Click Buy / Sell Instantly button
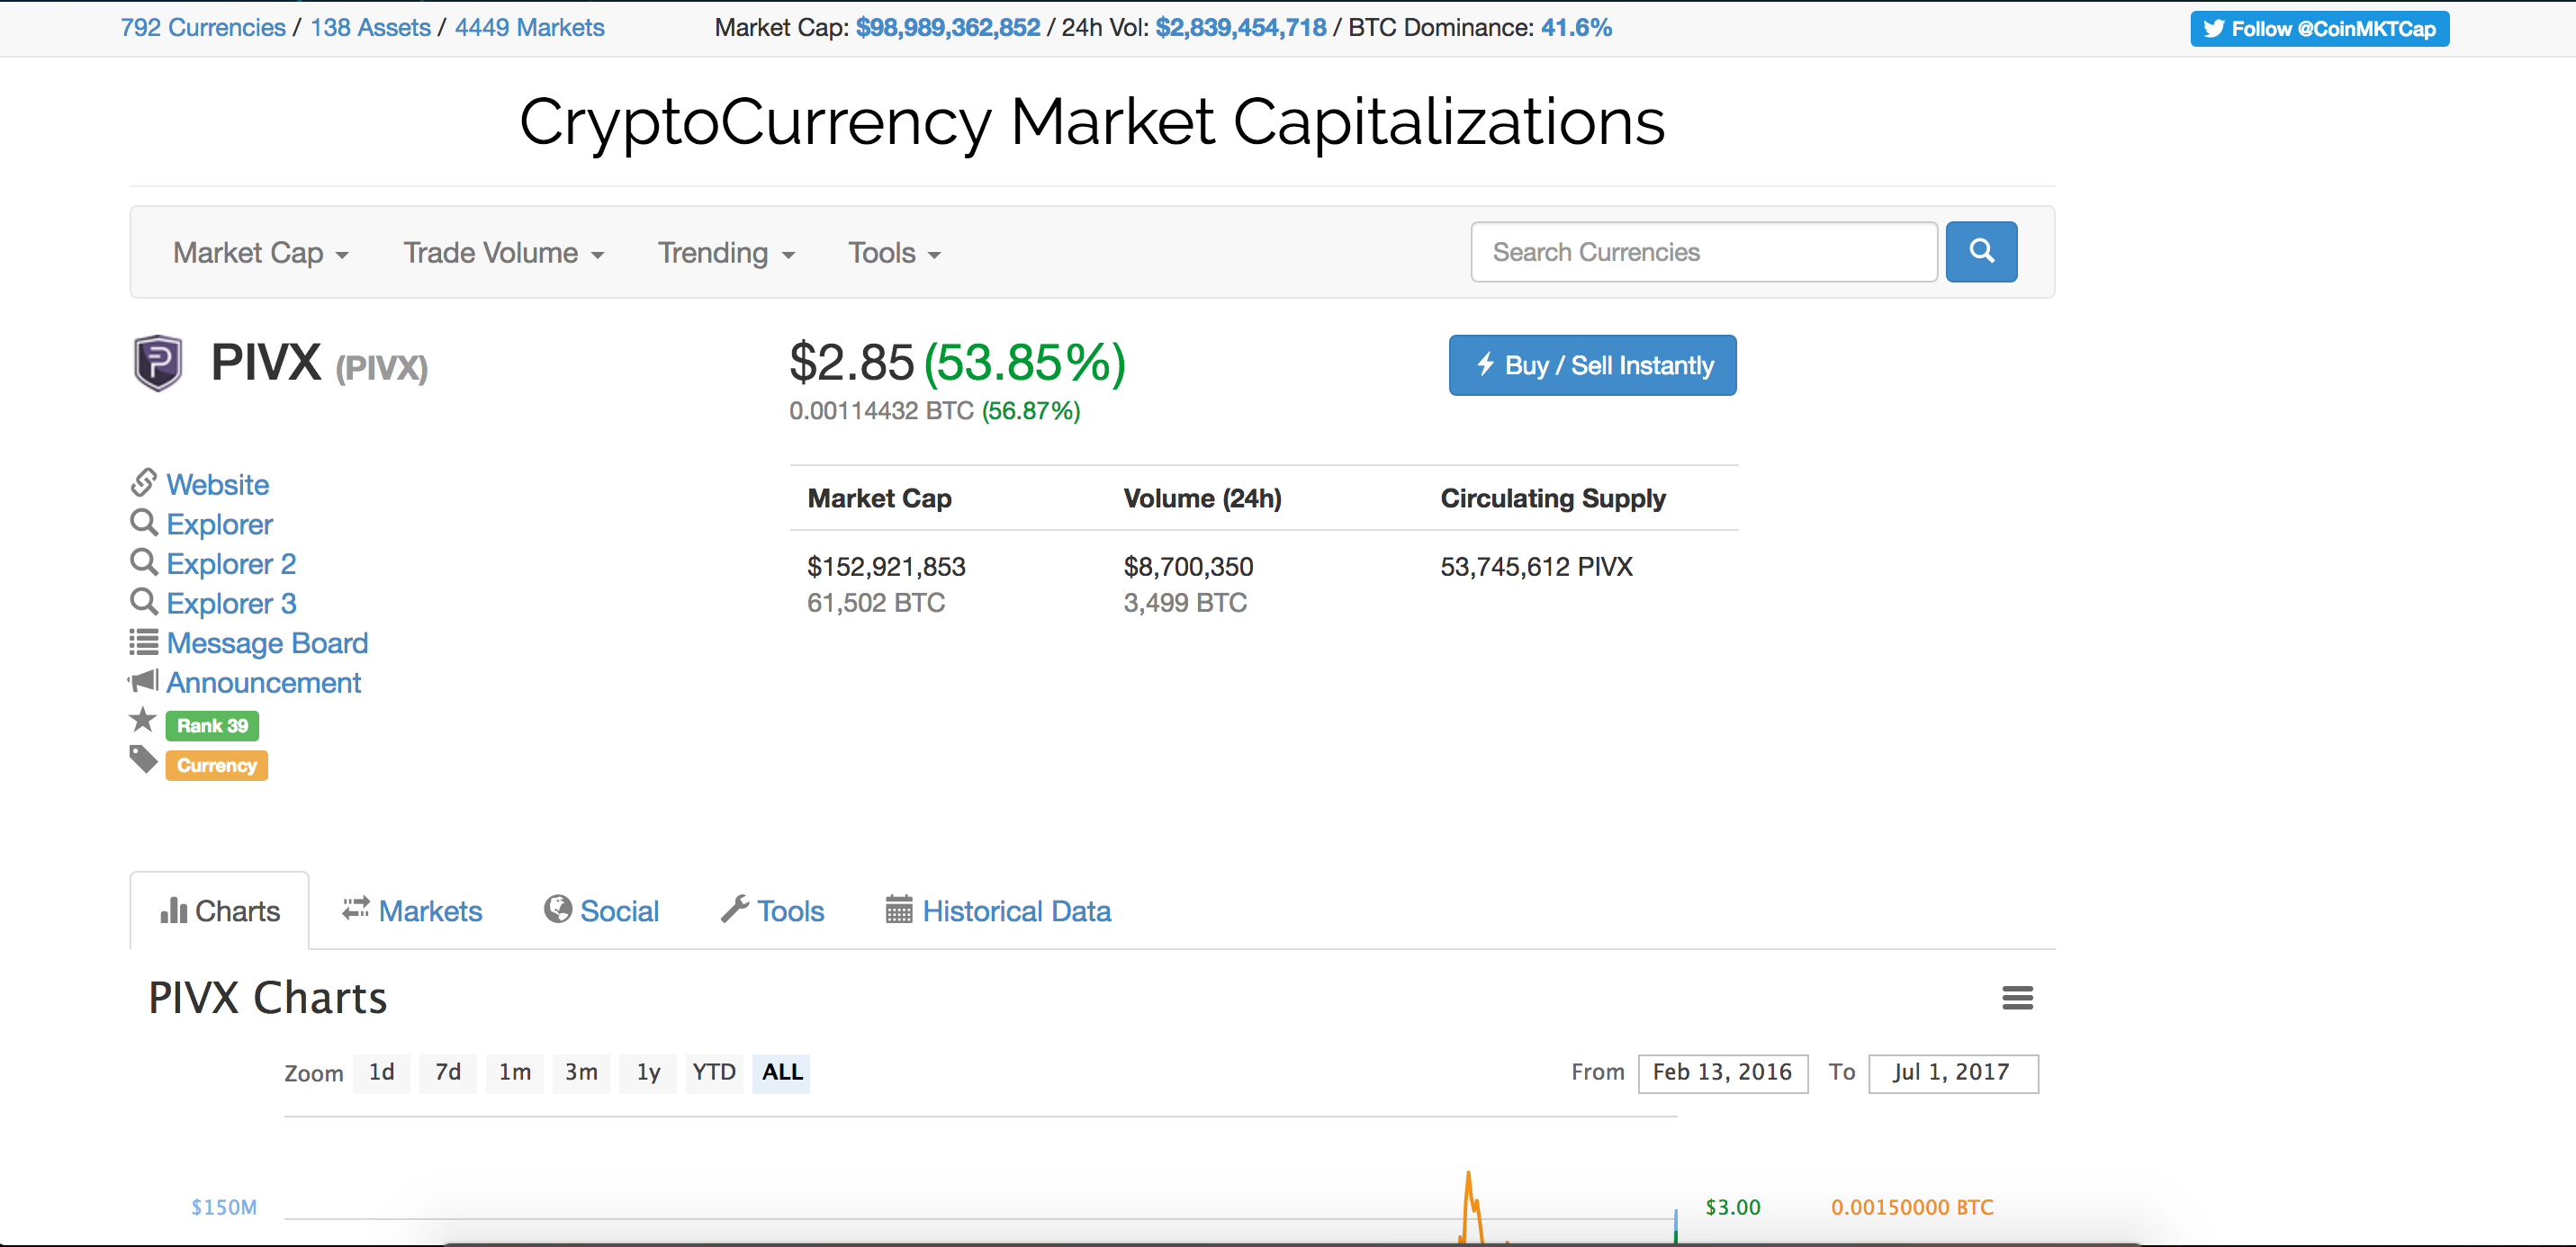This screenshot has height=1247, width=2576. [1592, 365]
